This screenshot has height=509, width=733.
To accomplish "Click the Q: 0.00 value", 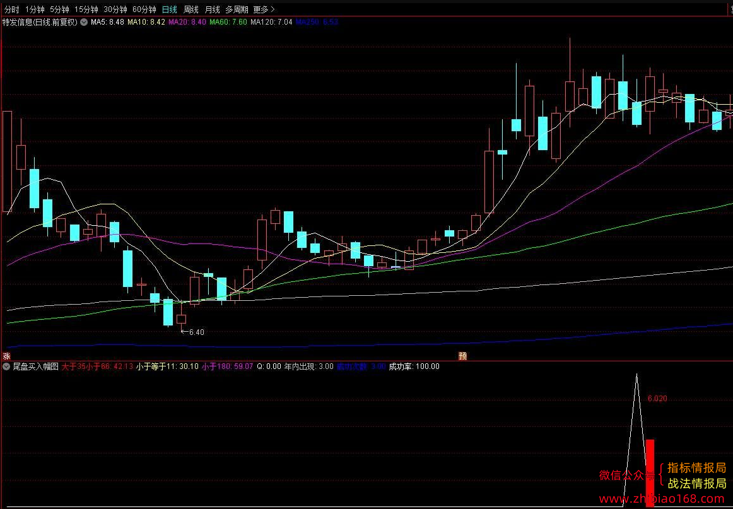I will point(269,366).
